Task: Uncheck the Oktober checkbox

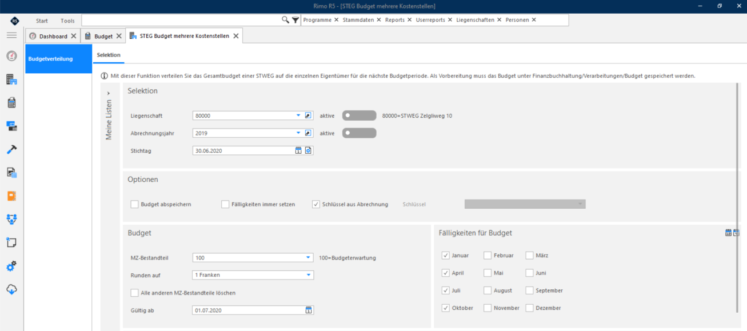Action: point(446,308)
